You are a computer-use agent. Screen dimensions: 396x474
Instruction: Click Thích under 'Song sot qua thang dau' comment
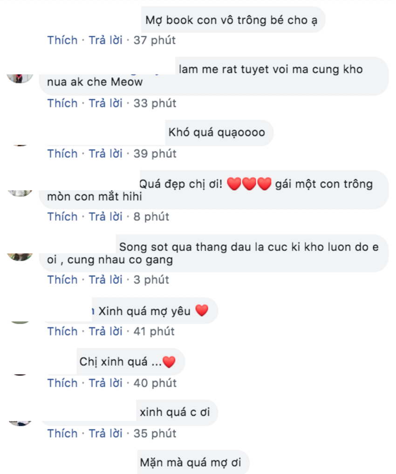coord(62,280)
